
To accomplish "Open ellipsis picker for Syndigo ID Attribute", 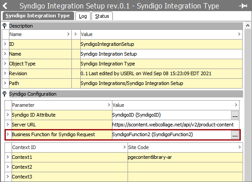I will click(235, 115).
